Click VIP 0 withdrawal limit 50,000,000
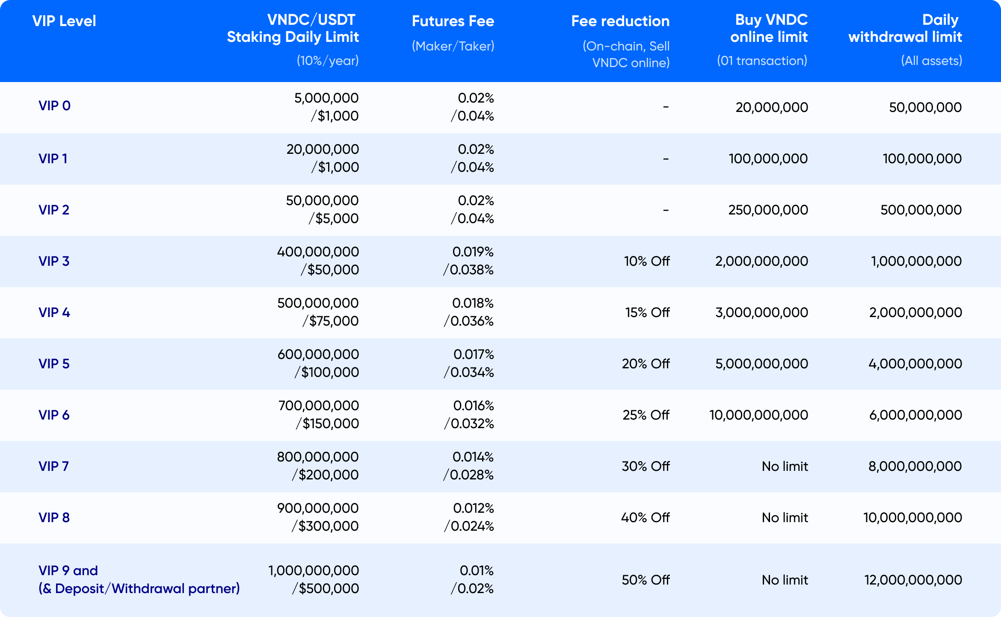This screenshot has height=617, width=1001. [x=926, y=107]
